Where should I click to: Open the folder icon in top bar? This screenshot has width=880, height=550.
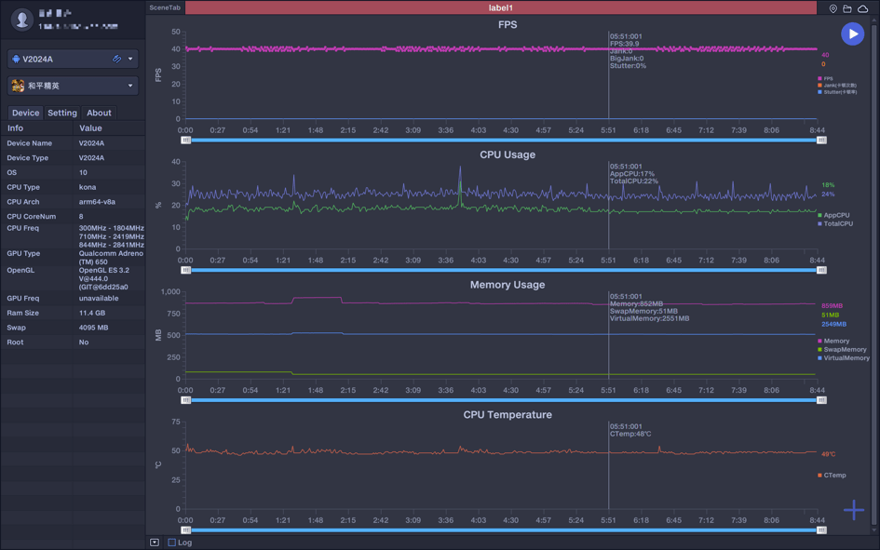coord(847,8)
